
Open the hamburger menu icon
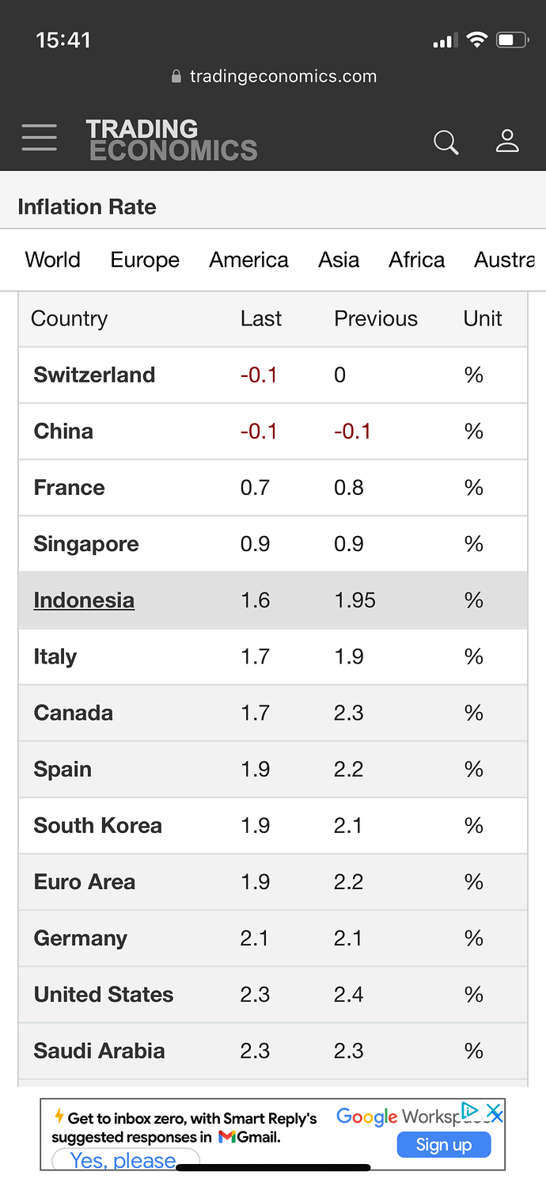pyautogui.click(x=40, y=138)
